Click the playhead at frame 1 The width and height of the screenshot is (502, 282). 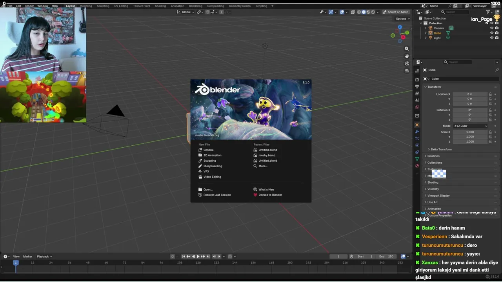[x=16, y=262]
